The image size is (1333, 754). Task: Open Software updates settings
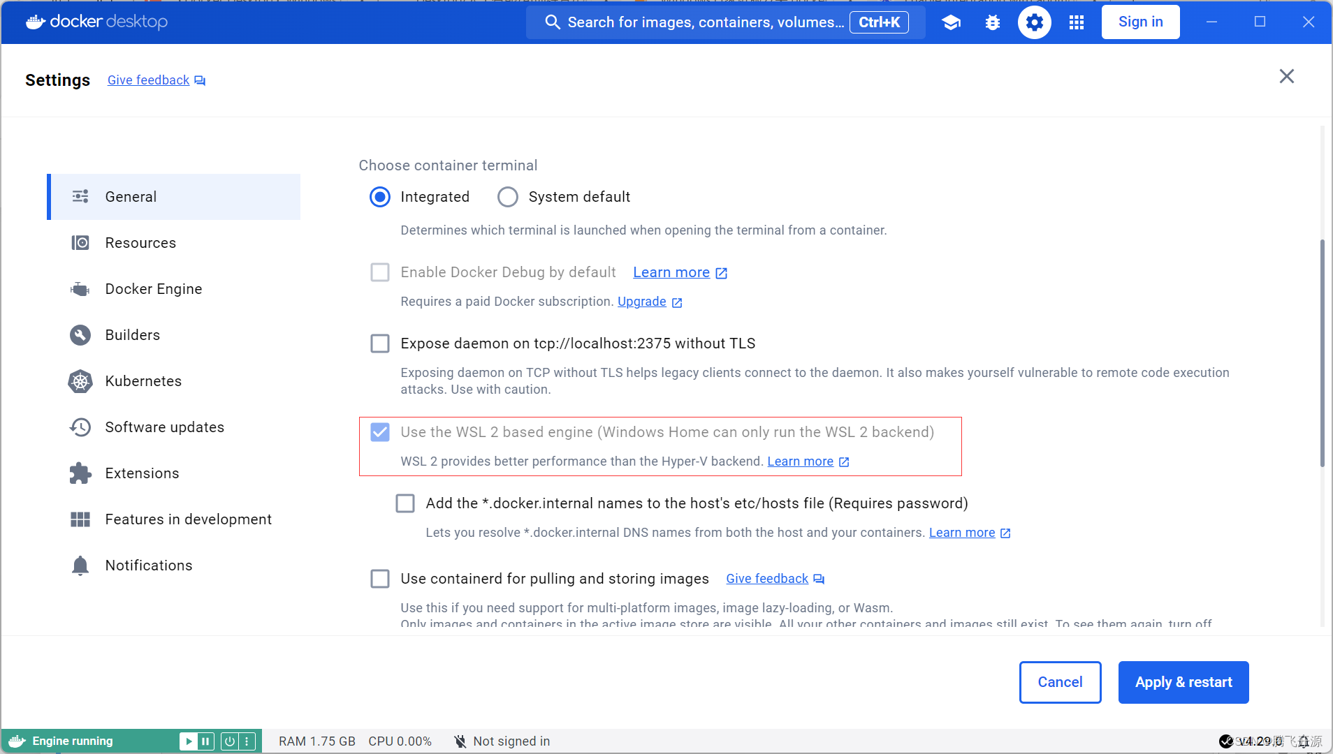[174, 427]
